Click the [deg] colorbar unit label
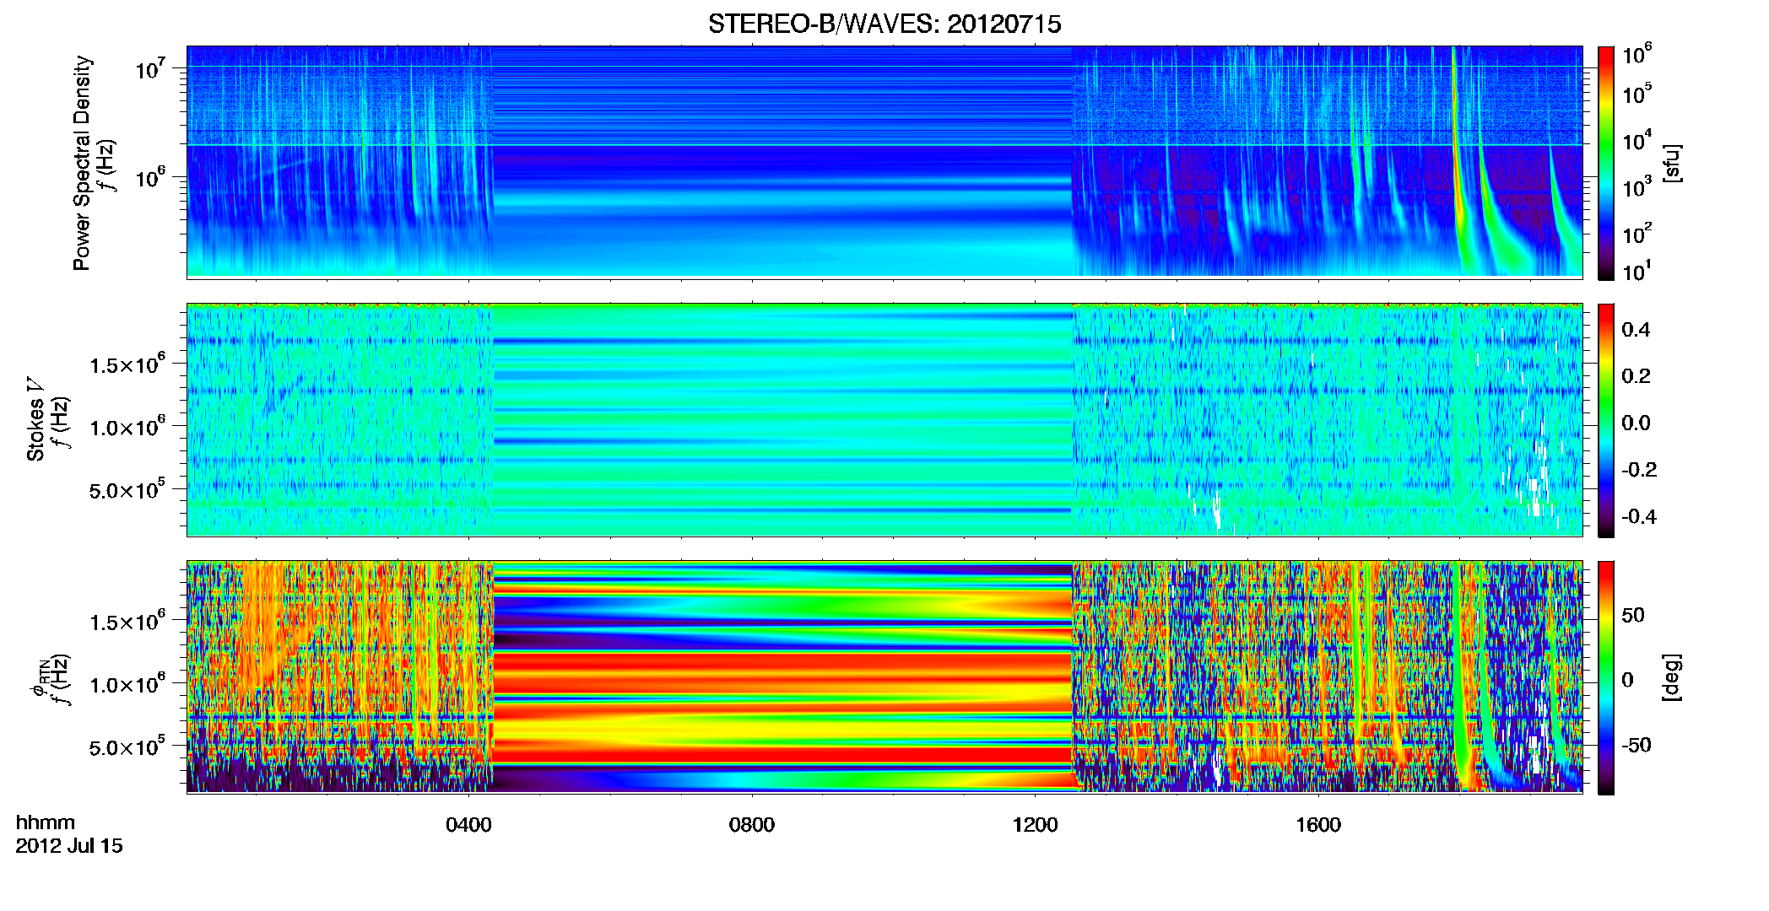 coord(1672,677)
